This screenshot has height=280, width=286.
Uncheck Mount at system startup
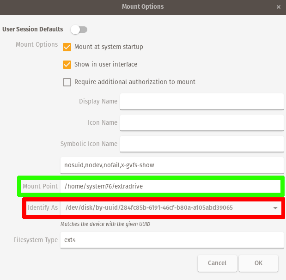pyautogui.click(x=67, y=47)
